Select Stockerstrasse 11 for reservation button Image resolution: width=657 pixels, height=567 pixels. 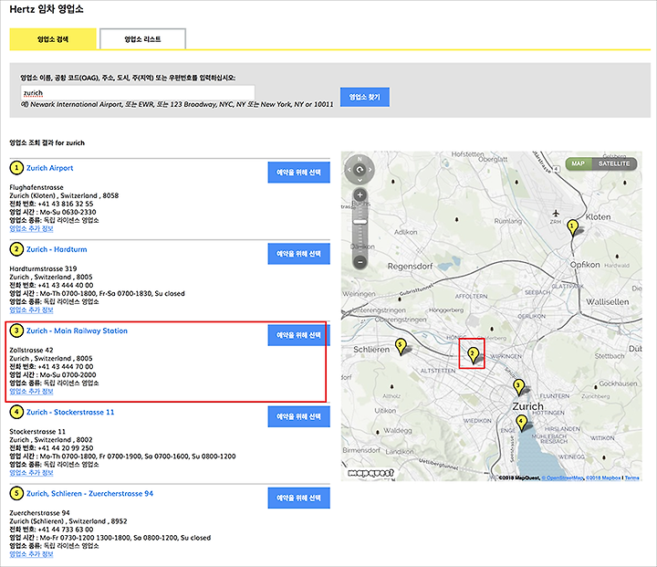[x=298, y=416]
